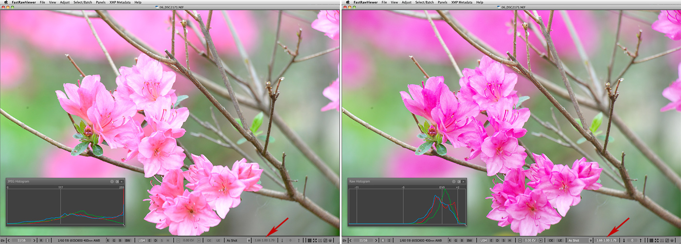Click UE underexposure button in right window
Image resolution: width=681 pixels, height=244 pixels.
(x=559, y=240)
